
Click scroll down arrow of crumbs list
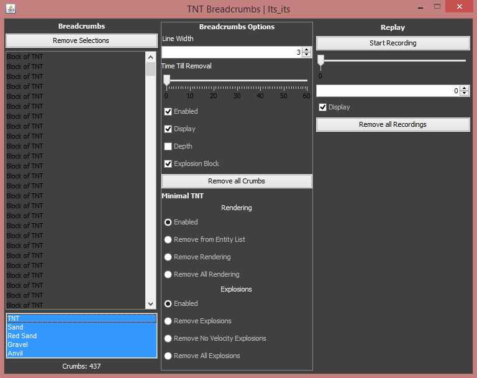[150, 304]
